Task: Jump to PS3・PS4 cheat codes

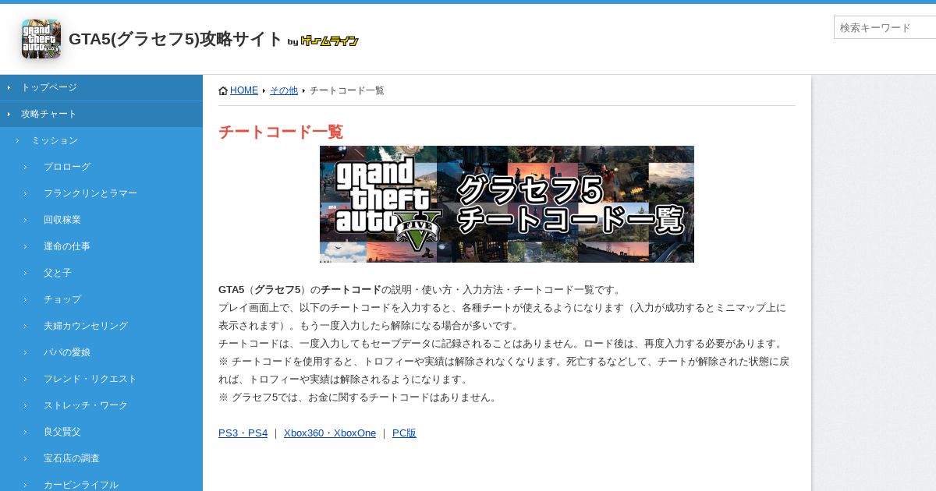Action: click(243, 433)
